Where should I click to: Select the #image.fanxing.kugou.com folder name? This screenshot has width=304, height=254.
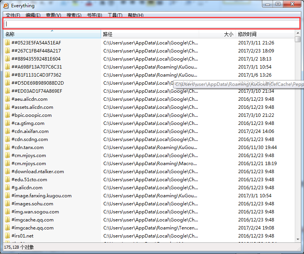41,196
